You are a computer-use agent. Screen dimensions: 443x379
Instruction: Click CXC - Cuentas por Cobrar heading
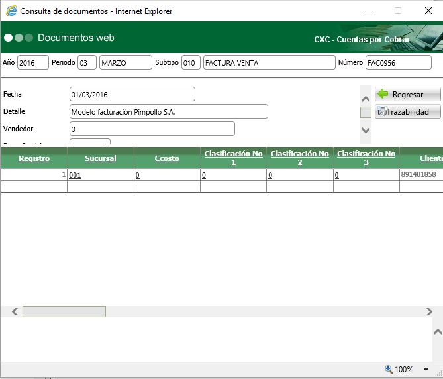click(362, 39)
